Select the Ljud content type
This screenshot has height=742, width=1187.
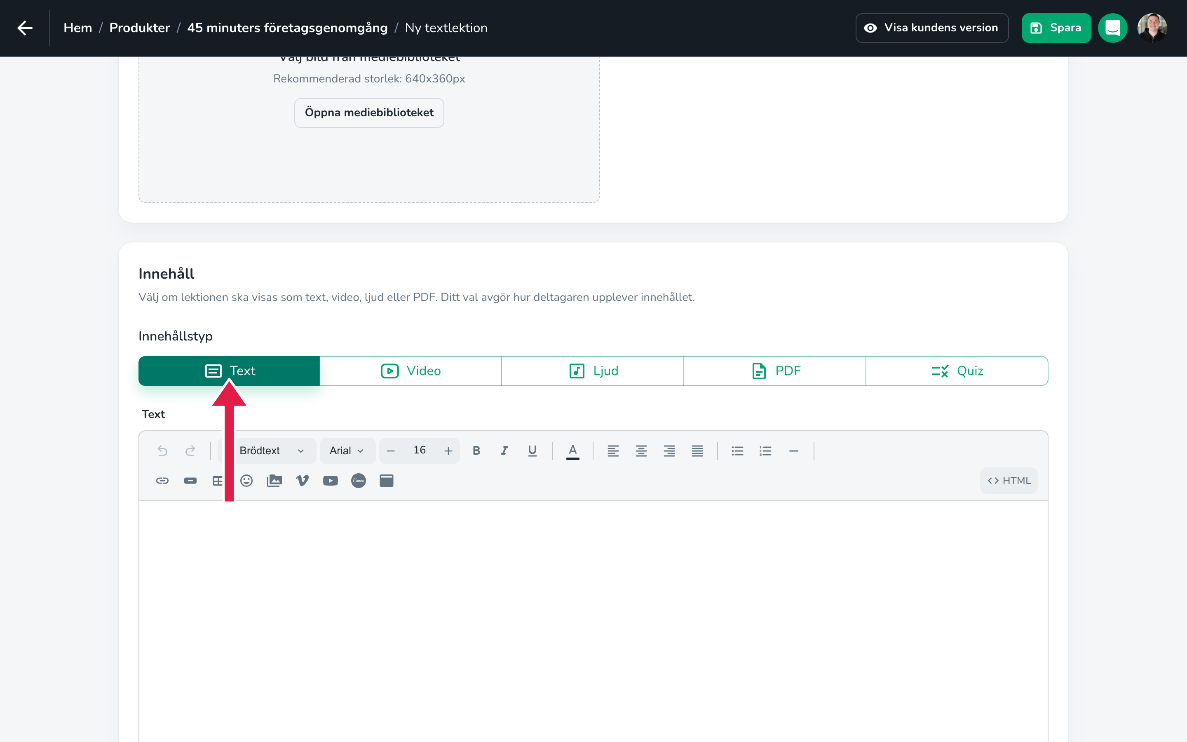click(593, 371)
